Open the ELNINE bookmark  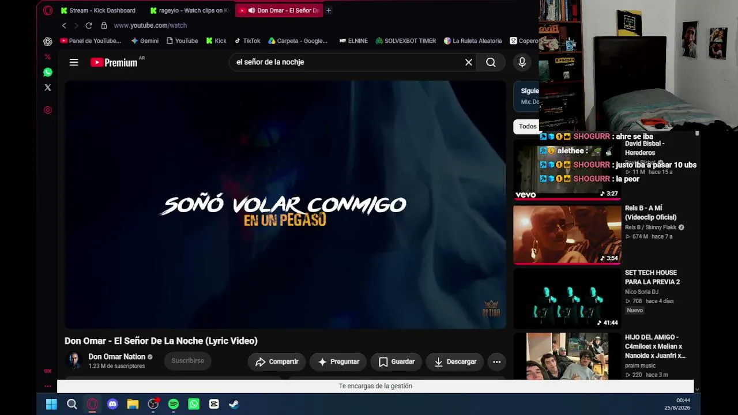(353, 41)
